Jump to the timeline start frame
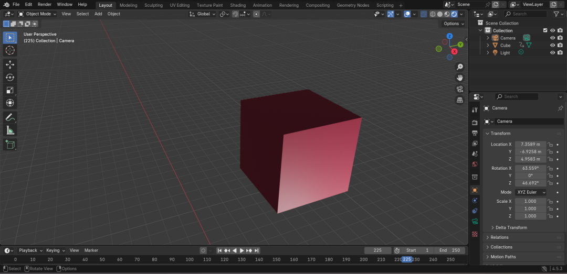This screenshot has width=567, height=274. click(219, 250)
